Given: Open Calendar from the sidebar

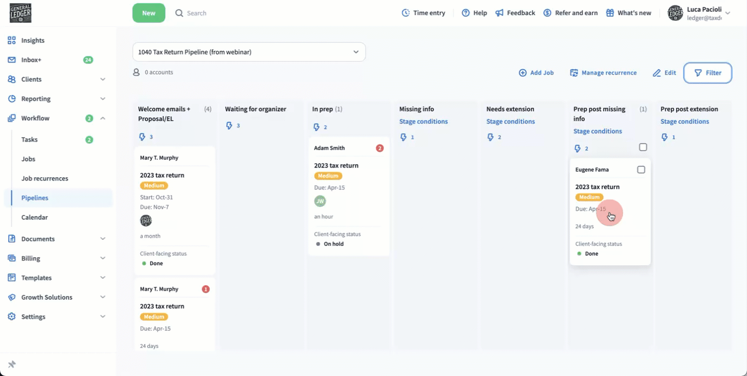Looking at the screenshot, I should click(x=35, y=217).
